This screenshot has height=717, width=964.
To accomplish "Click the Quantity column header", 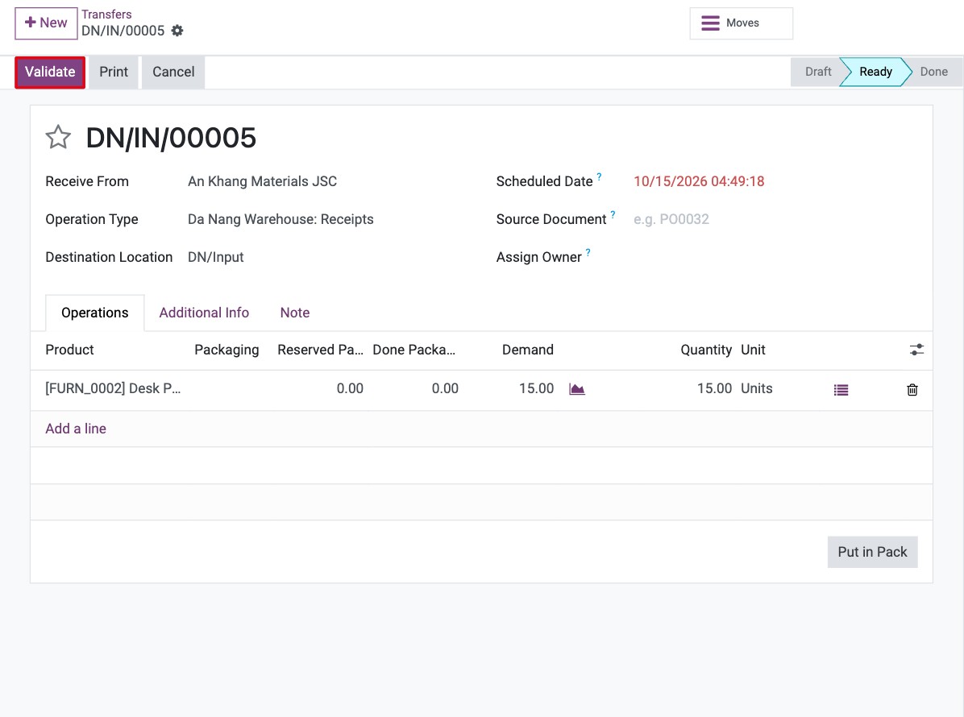I will (706, 350).
